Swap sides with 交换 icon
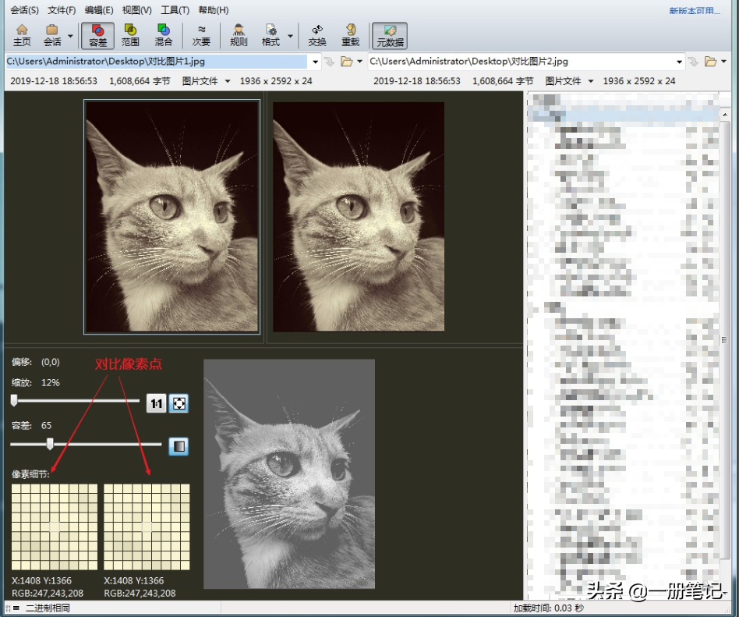The width and height of the screenshot is (739, 617). tap(317, 35)
